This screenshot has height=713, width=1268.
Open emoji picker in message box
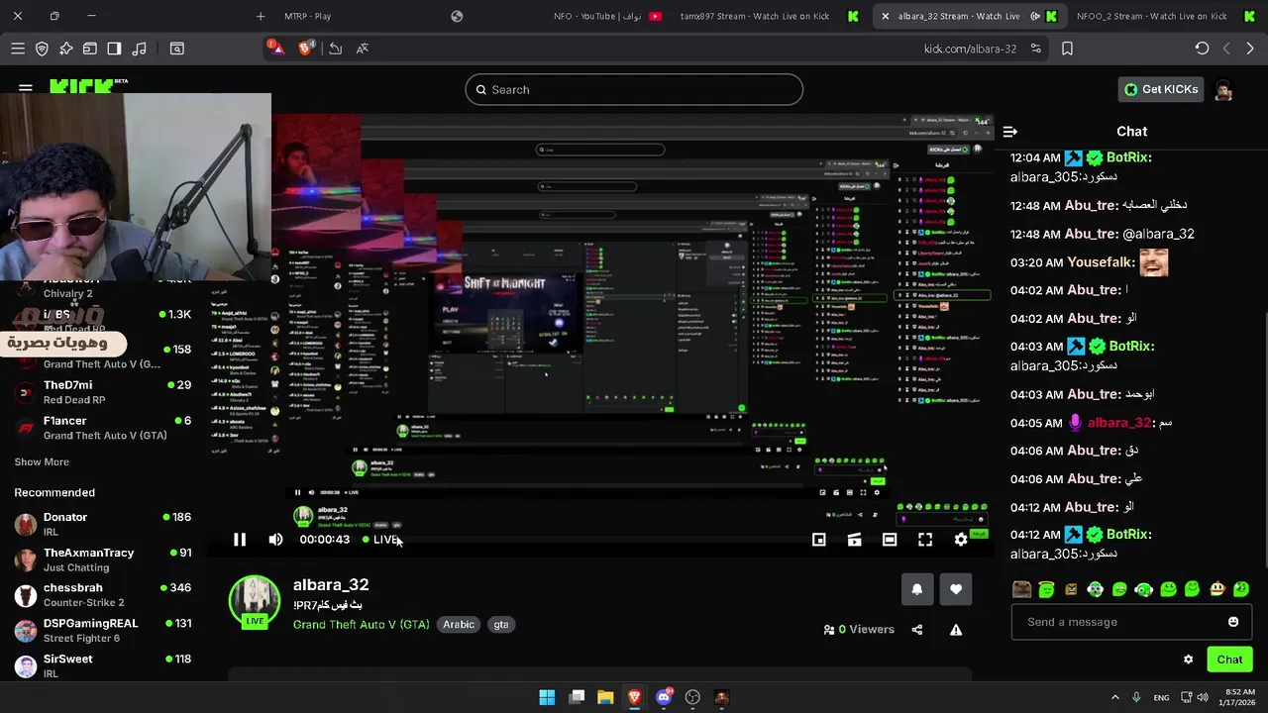tap(1233, 622)
